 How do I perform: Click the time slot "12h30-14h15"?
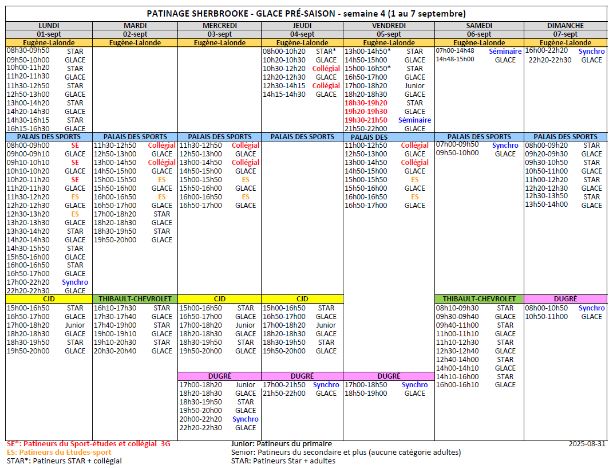[x=284, y=86]
